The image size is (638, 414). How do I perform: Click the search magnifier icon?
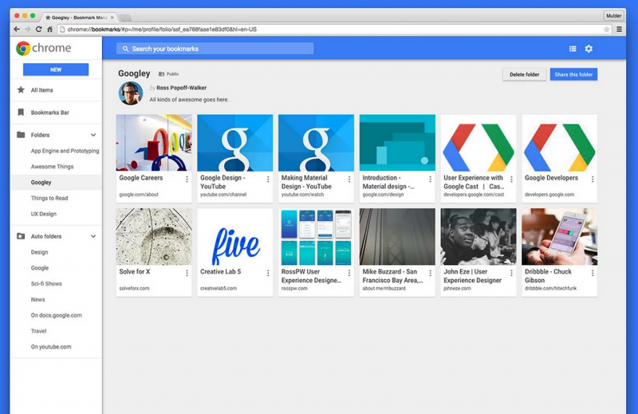(x=125, y=49)
